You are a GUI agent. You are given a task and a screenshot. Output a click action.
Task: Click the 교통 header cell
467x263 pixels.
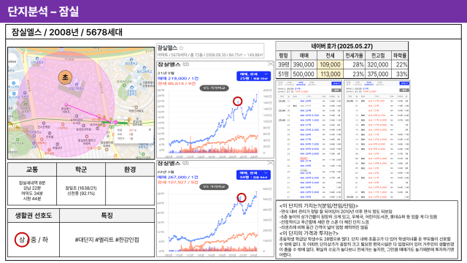click(x=32, y=169)
